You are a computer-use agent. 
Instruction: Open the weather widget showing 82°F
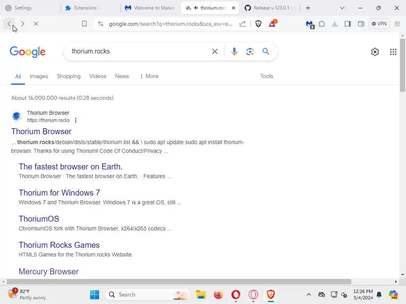[x=27, y=294]
